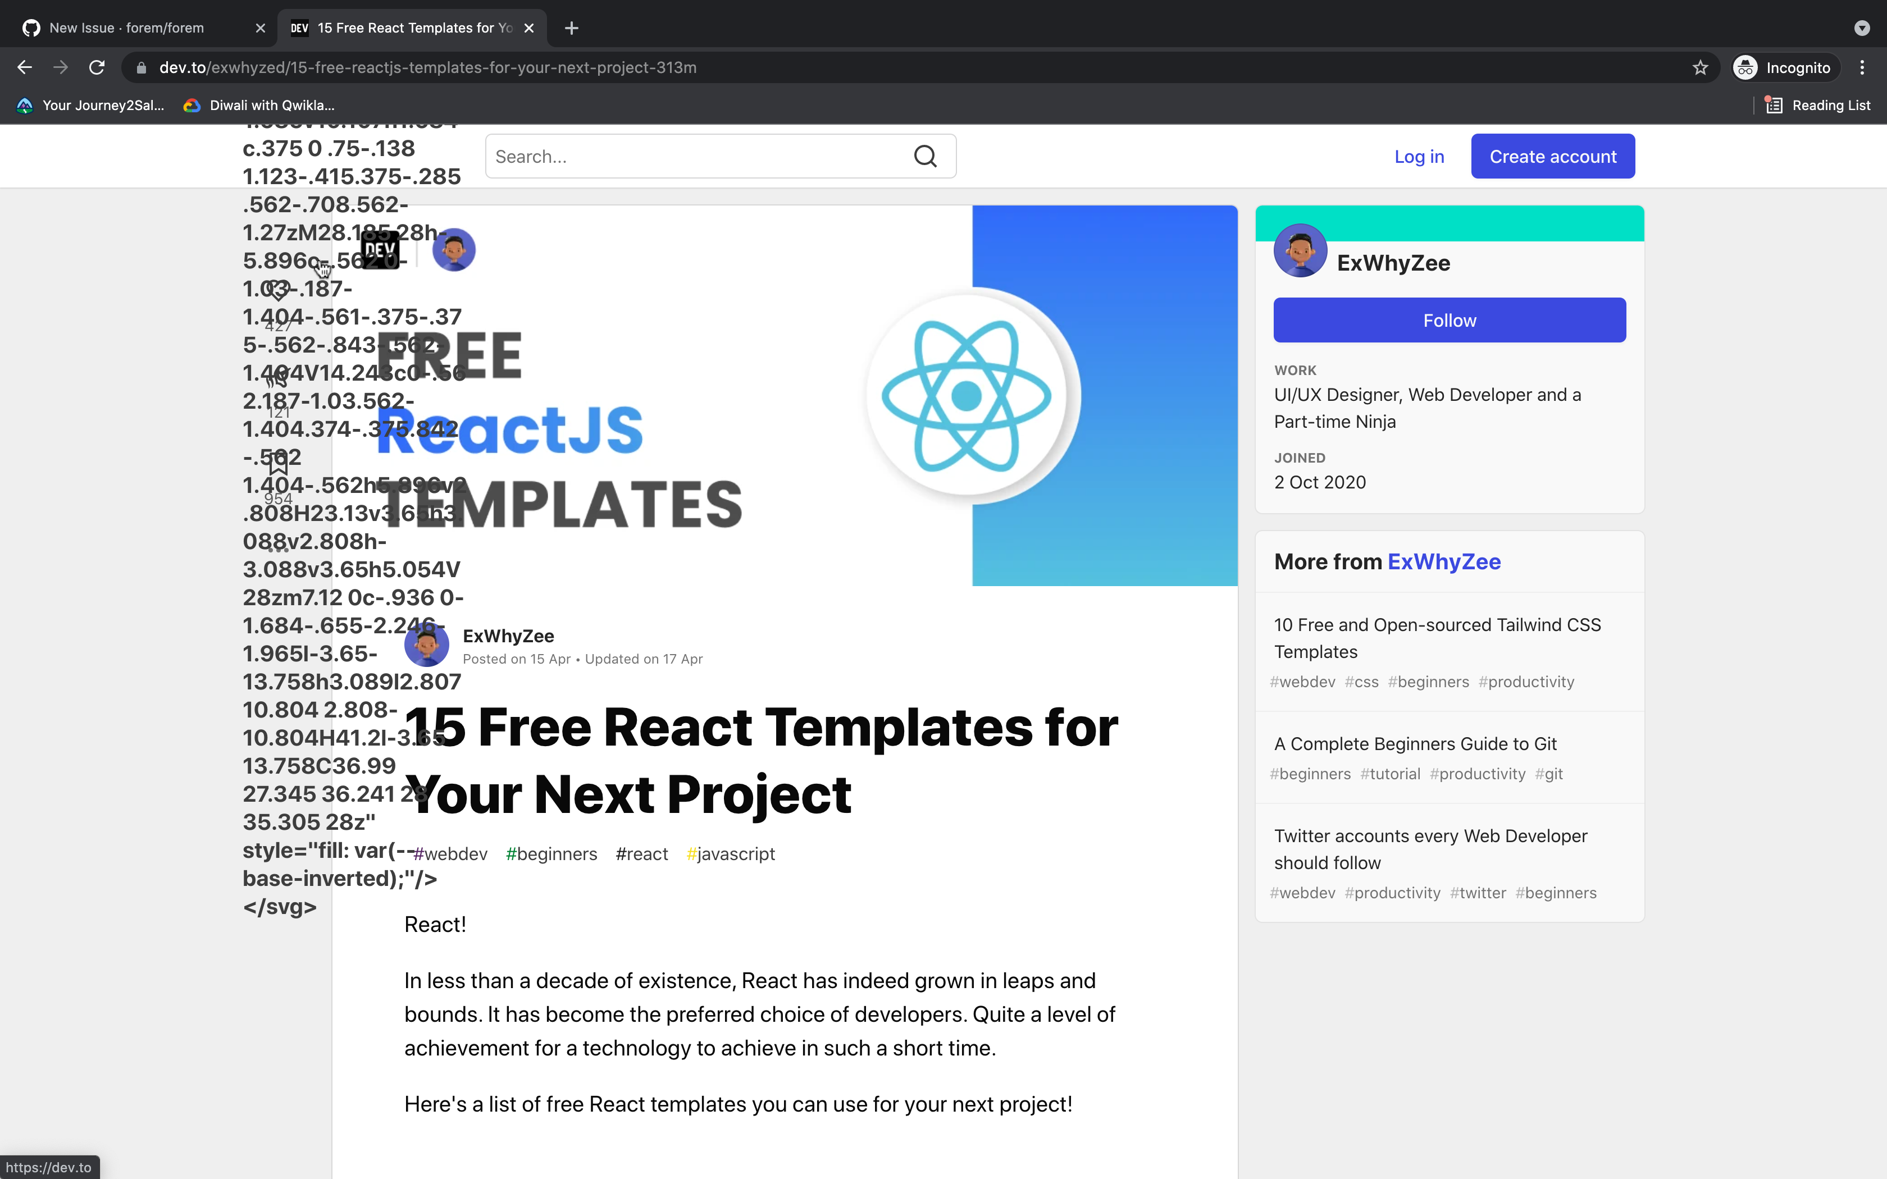
Task: Switch to New Issue forem/forem tab
Action: tap(126, 28)
